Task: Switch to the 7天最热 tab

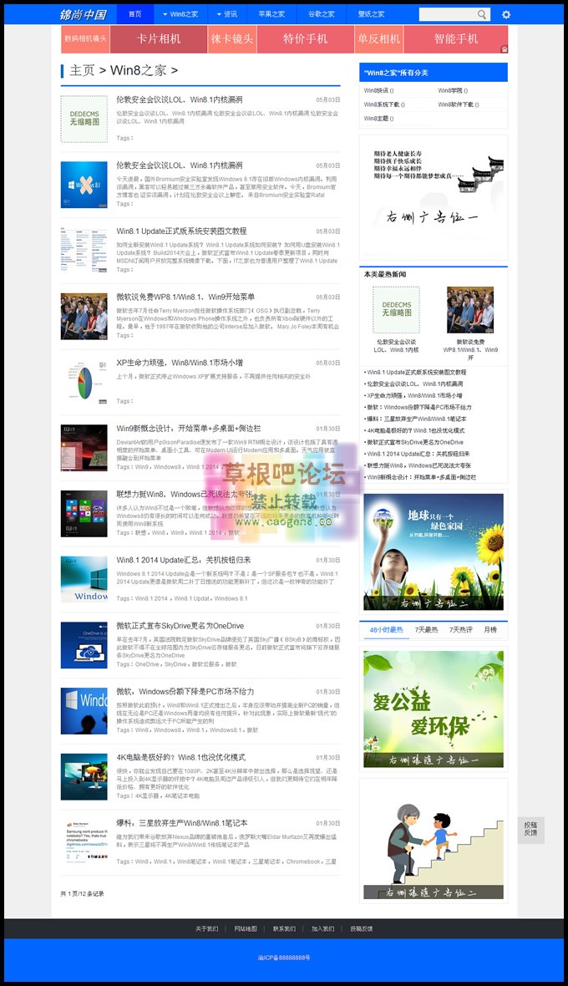Action: [426, 629]
